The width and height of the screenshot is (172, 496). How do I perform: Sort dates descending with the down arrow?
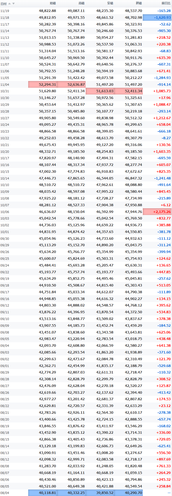(x=13, y=3)
